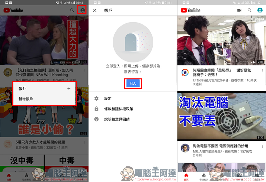266x182 pixels.
Task: Select 新增帳戶 in the account popup
Action: click(26, 99)
